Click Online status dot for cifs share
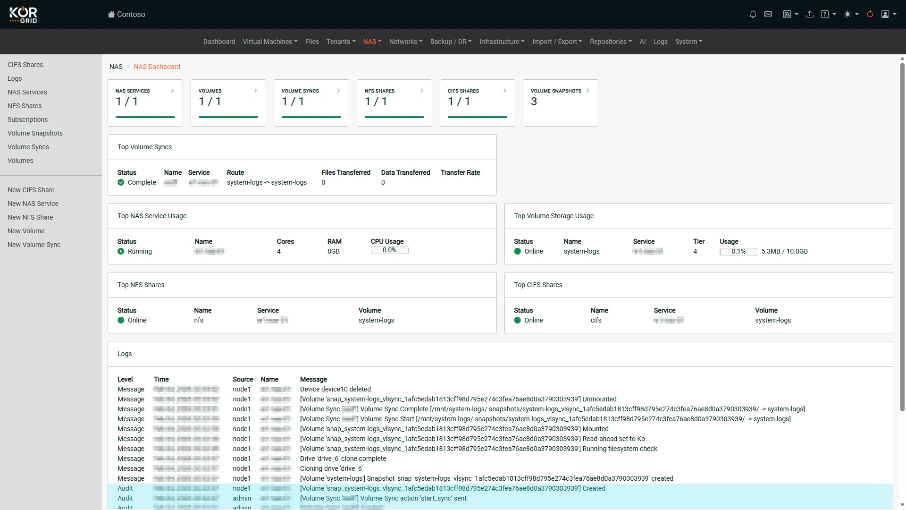Screen dimensions: 906x510 tap(517, 320)
